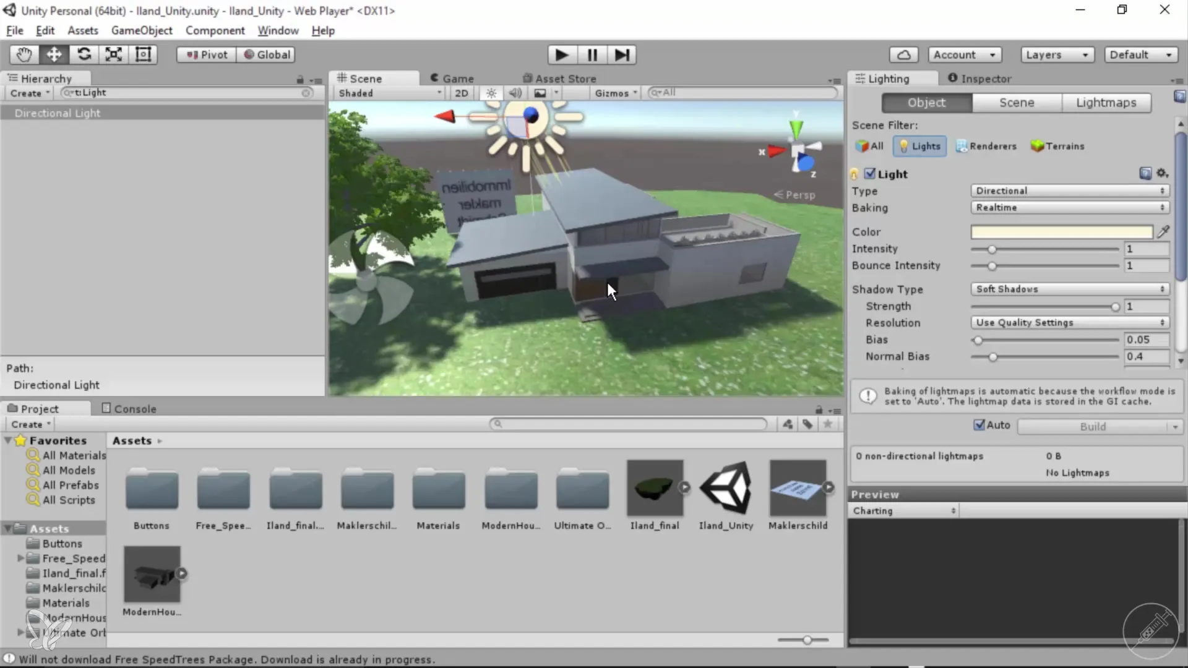The image size is (1188, 668).
Task: Toggle Pivot handle position
Action: [207, 54]
